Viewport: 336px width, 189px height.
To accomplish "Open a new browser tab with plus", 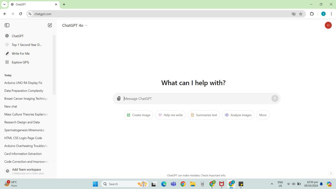I will (64, 4).
